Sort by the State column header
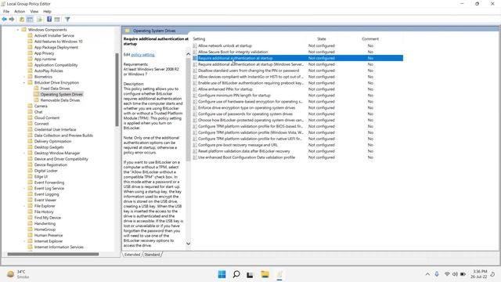This screenshot has height=282, width=501. click(x=322, y=38)
